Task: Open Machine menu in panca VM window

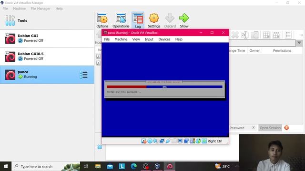Action: point(121,39)
